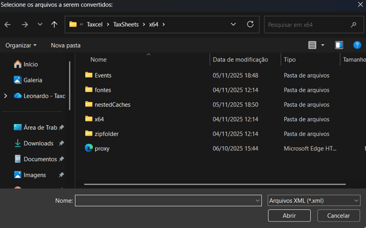This screenshot has width=366, height=228.
Task: Open the Downloads quick access folder
Action: click(x=38, y=143)
